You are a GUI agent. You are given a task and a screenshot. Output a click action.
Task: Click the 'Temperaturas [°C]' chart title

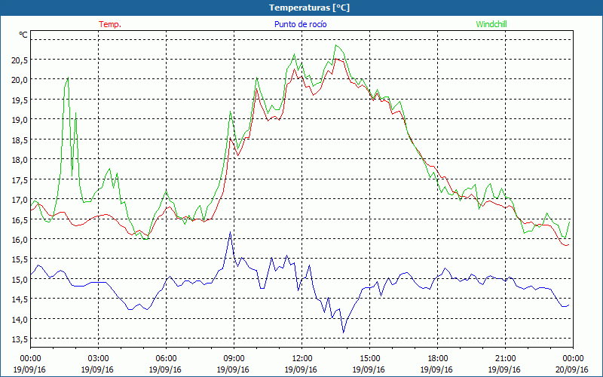tap(309, 8)
